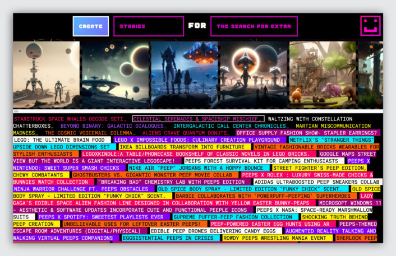Open the aliens watching UFO thumbnail
Viewport: 396px width, 256px height.
coord(184,75)
